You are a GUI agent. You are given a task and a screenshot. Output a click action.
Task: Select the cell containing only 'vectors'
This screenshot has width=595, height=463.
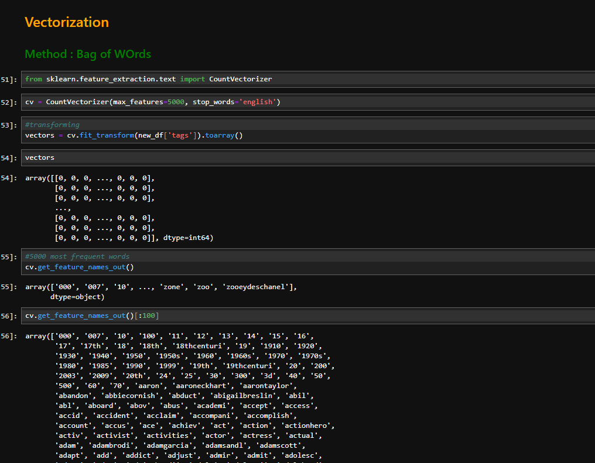[308, 157]
